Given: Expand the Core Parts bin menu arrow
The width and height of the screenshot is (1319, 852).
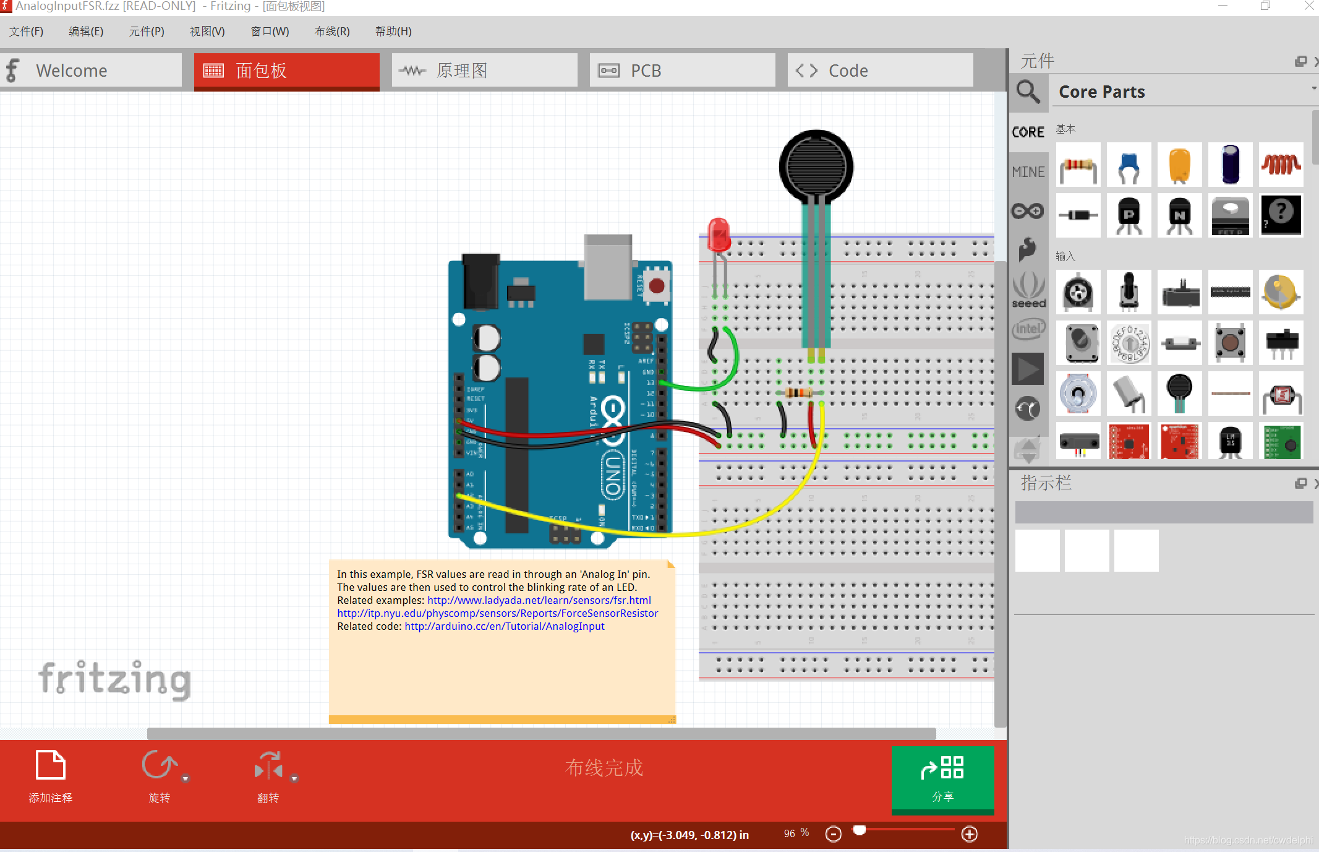Looking at the screenshot, I should pyautogui.click(x=1313, y=89).
